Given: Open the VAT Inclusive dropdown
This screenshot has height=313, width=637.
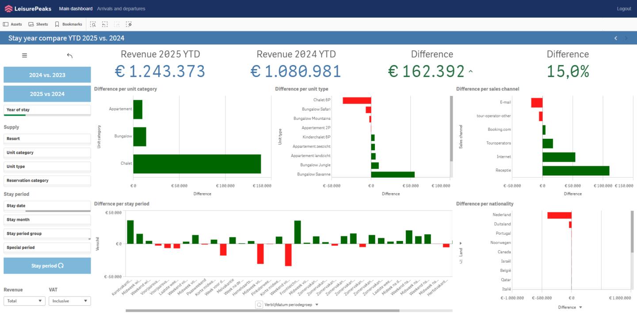Looking at the screenshot, I should click(69, 301).
